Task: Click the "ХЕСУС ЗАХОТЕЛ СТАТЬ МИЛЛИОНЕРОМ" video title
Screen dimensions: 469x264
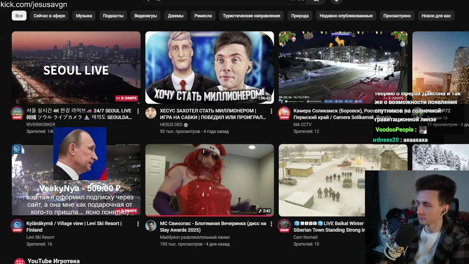Action: pos(213,114)
